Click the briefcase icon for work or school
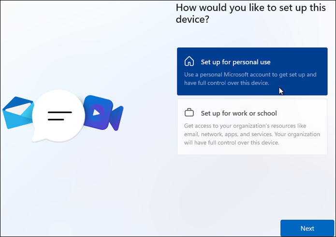This screenshot has width=336, height=237. [190, 113]
